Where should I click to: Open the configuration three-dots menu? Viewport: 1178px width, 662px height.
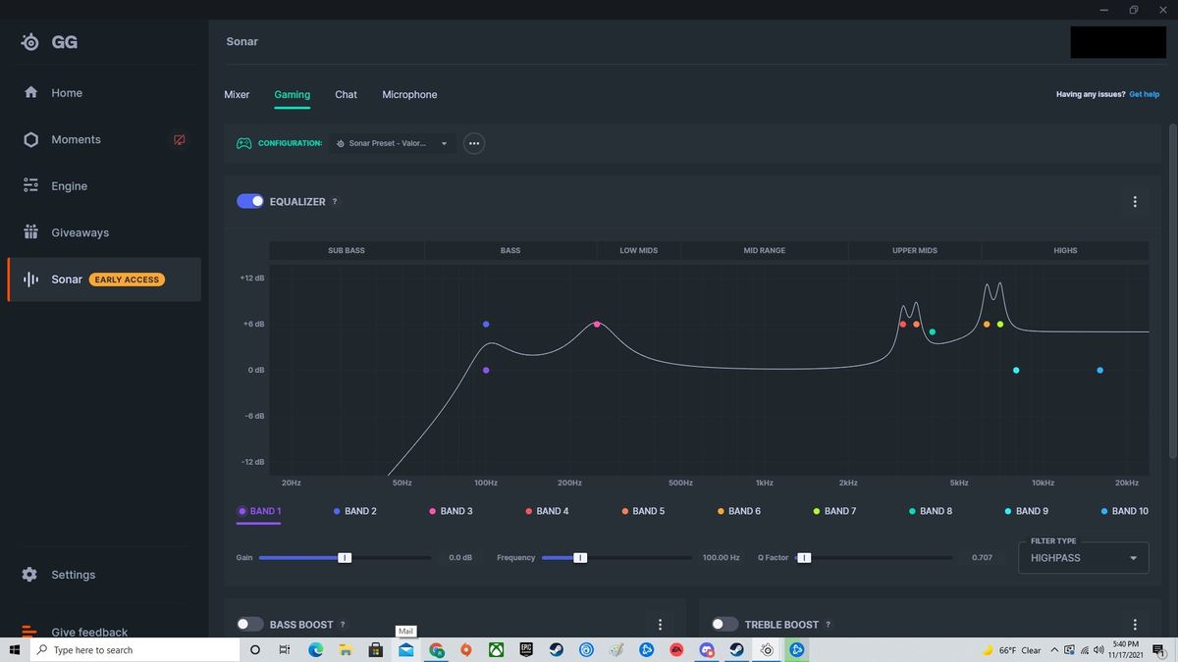474,143
